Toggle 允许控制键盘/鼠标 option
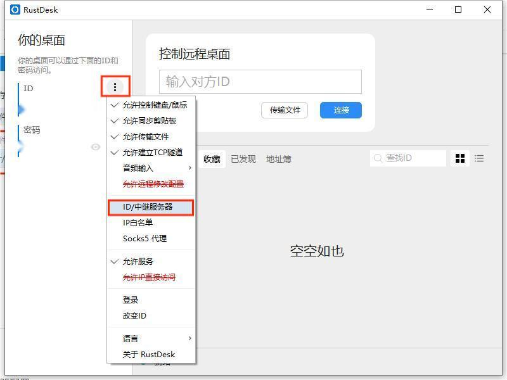 151,105
